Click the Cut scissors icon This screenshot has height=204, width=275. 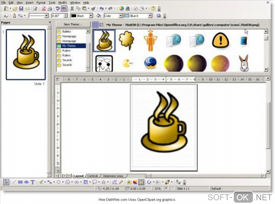(x=72, y=8)
